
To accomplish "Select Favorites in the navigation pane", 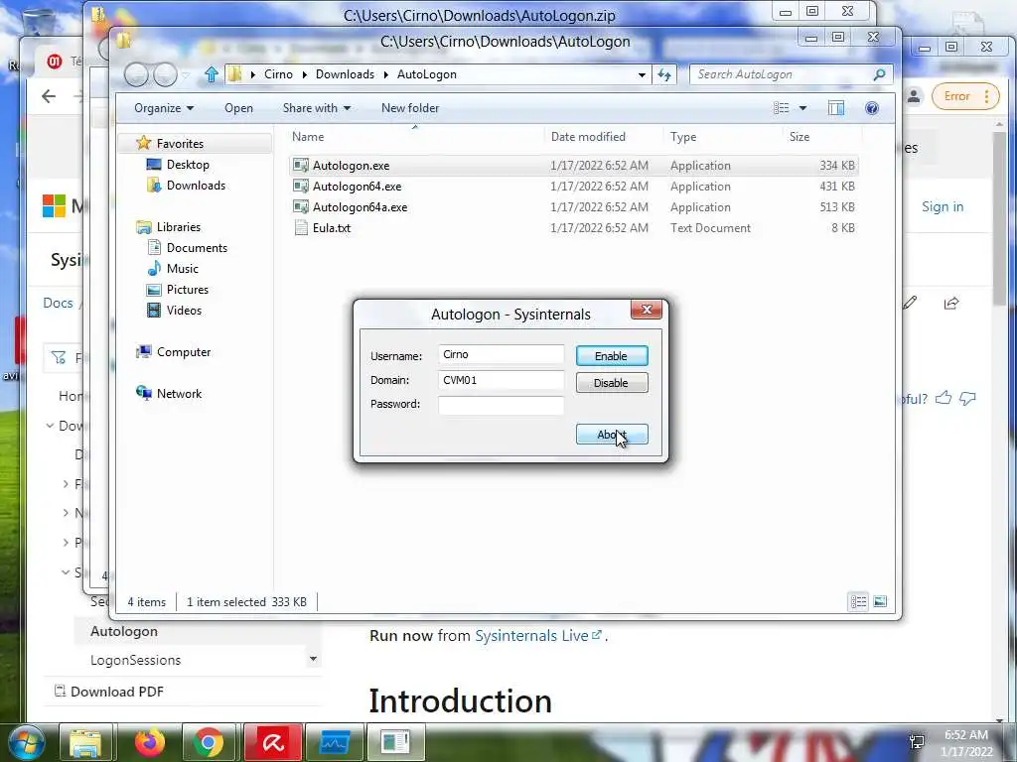I will tap(180, 143).
